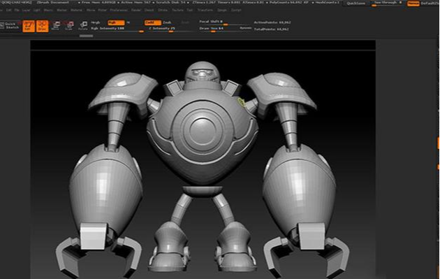The width and height of the screenshot is (440, 279).
Task: Select the Rotate transform tool
Action: click(x=83, y=26)
